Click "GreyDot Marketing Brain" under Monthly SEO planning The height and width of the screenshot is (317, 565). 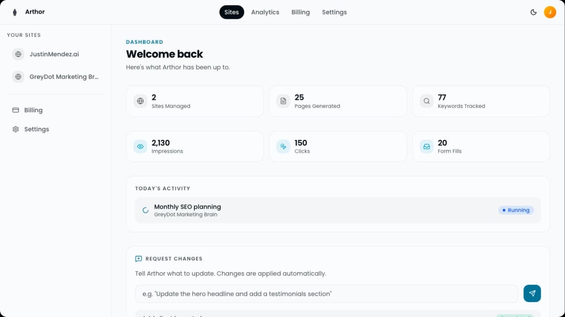pos(185,214)
